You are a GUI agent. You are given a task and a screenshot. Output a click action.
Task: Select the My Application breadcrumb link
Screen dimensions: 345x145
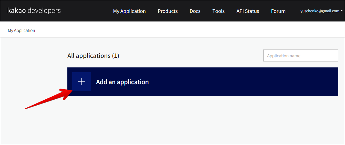[21, 30]
